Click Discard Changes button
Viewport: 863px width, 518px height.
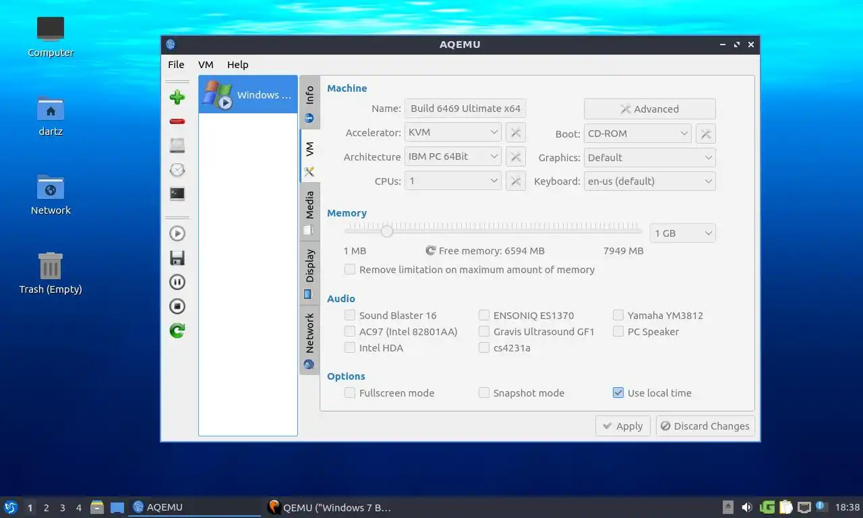705,426
